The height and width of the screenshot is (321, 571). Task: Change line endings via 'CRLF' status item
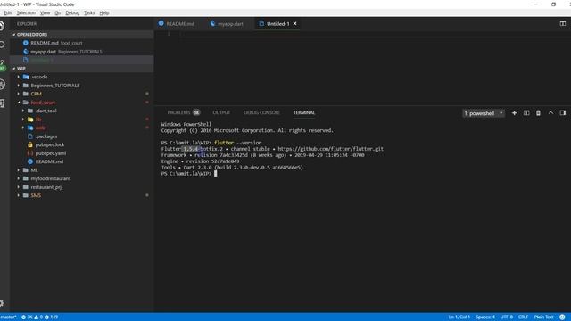[524, 317]
